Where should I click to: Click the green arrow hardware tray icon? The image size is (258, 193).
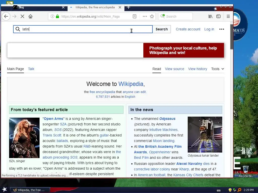coord(235,190)
